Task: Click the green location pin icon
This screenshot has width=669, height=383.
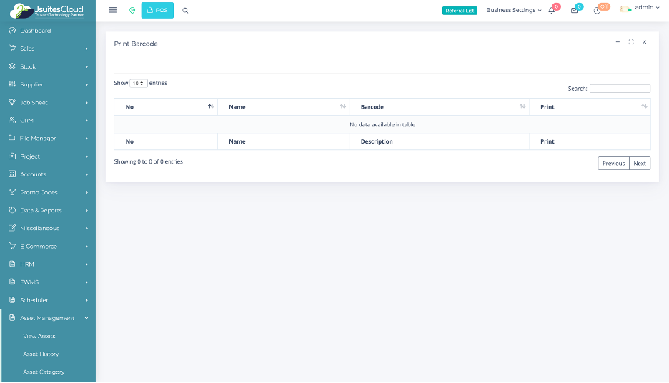Action: click(x=132, y=11)
